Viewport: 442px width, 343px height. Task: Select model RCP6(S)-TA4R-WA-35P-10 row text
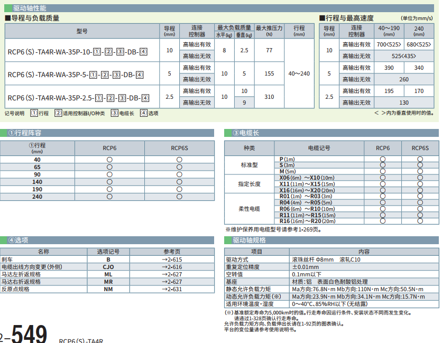[78, 52]
